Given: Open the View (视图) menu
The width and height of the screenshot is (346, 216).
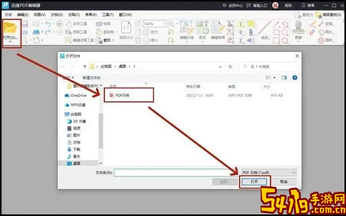Looking at the screenshot, I should pyautogui.click(x=40, y=15).
